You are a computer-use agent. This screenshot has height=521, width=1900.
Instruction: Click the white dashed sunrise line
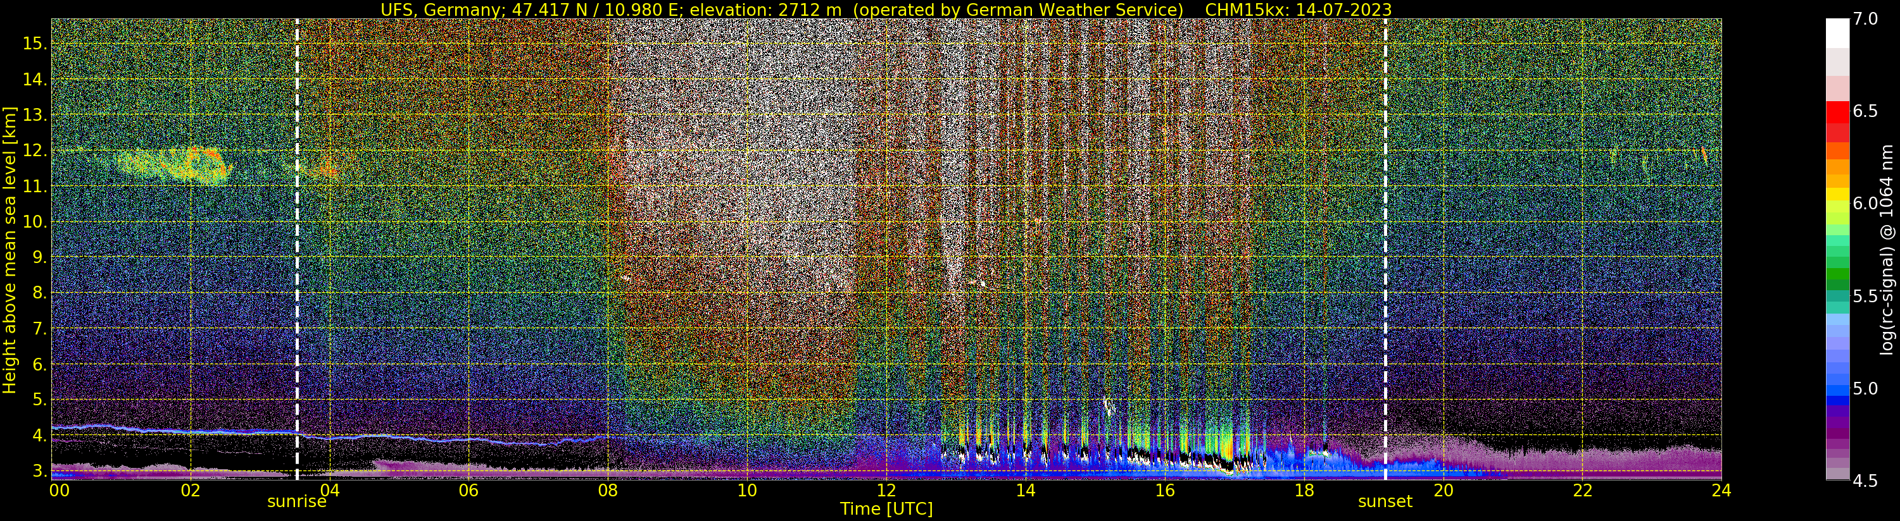click(x=297, y=249)
